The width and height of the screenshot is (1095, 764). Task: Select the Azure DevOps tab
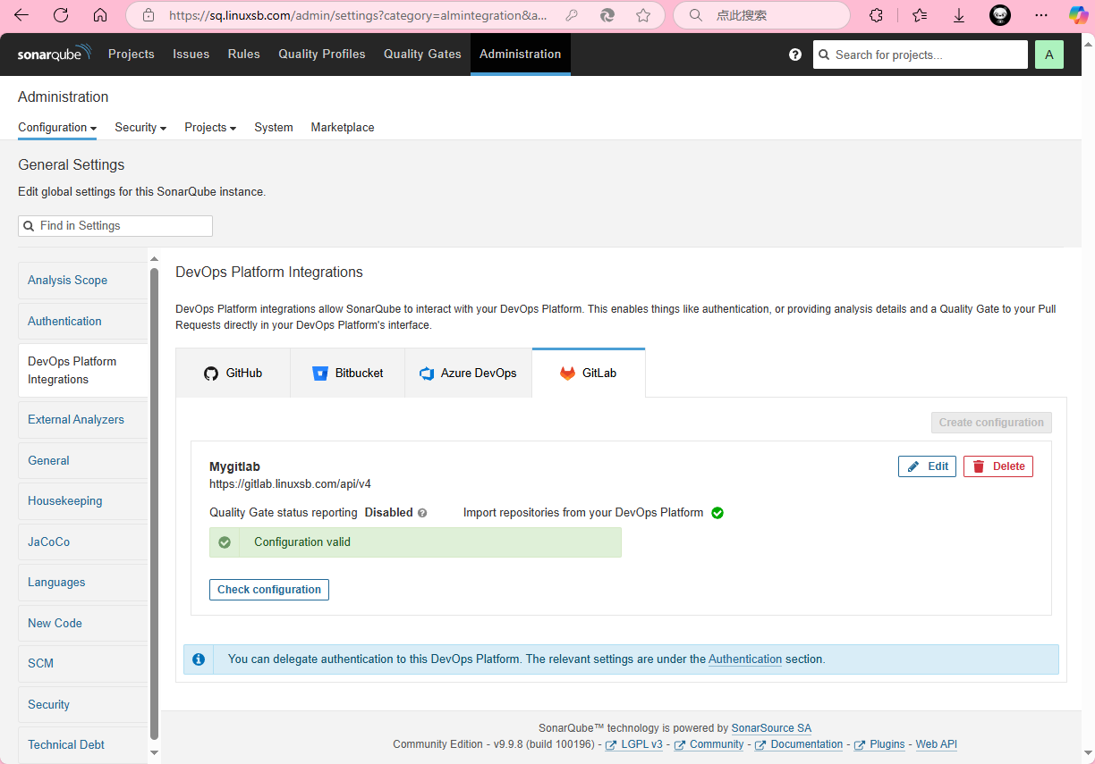click(x=468, y=374)
